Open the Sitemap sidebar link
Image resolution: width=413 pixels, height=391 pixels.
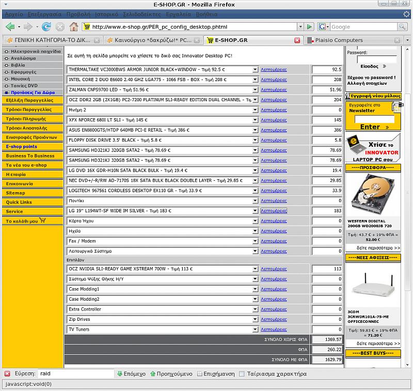click(15, 193)
